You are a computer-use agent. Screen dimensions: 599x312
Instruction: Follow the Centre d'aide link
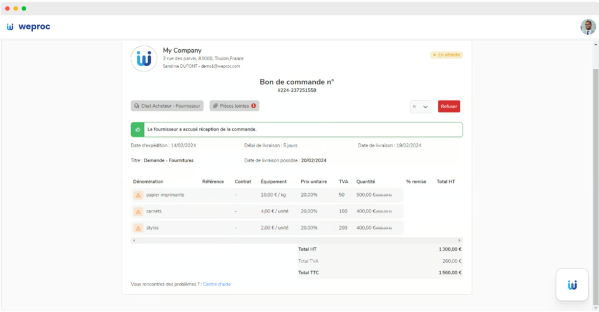point(216,284)
